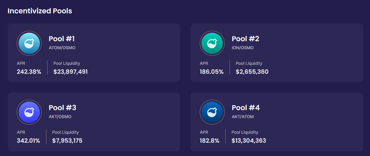Click the $13,304,363 pool liquidity amount
The height and width of the screenshot is (156, 370).
249,141
